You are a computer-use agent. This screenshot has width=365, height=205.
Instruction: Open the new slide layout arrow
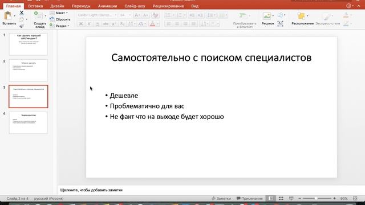click(45, 16)
